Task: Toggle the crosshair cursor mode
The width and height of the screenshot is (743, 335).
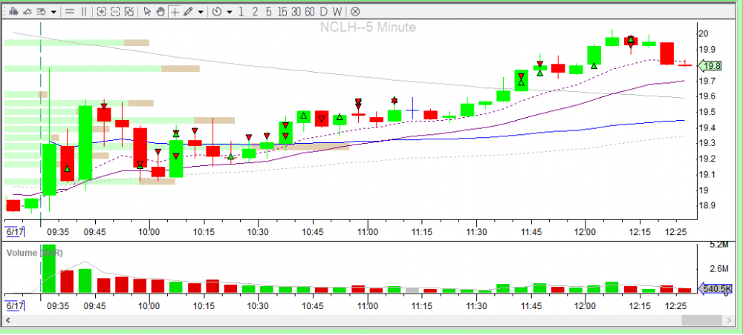Action: 175,12
